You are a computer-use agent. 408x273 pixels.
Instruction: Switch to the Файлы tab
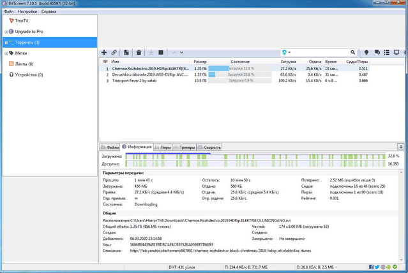pyautogui.click(x=110, y=147)
